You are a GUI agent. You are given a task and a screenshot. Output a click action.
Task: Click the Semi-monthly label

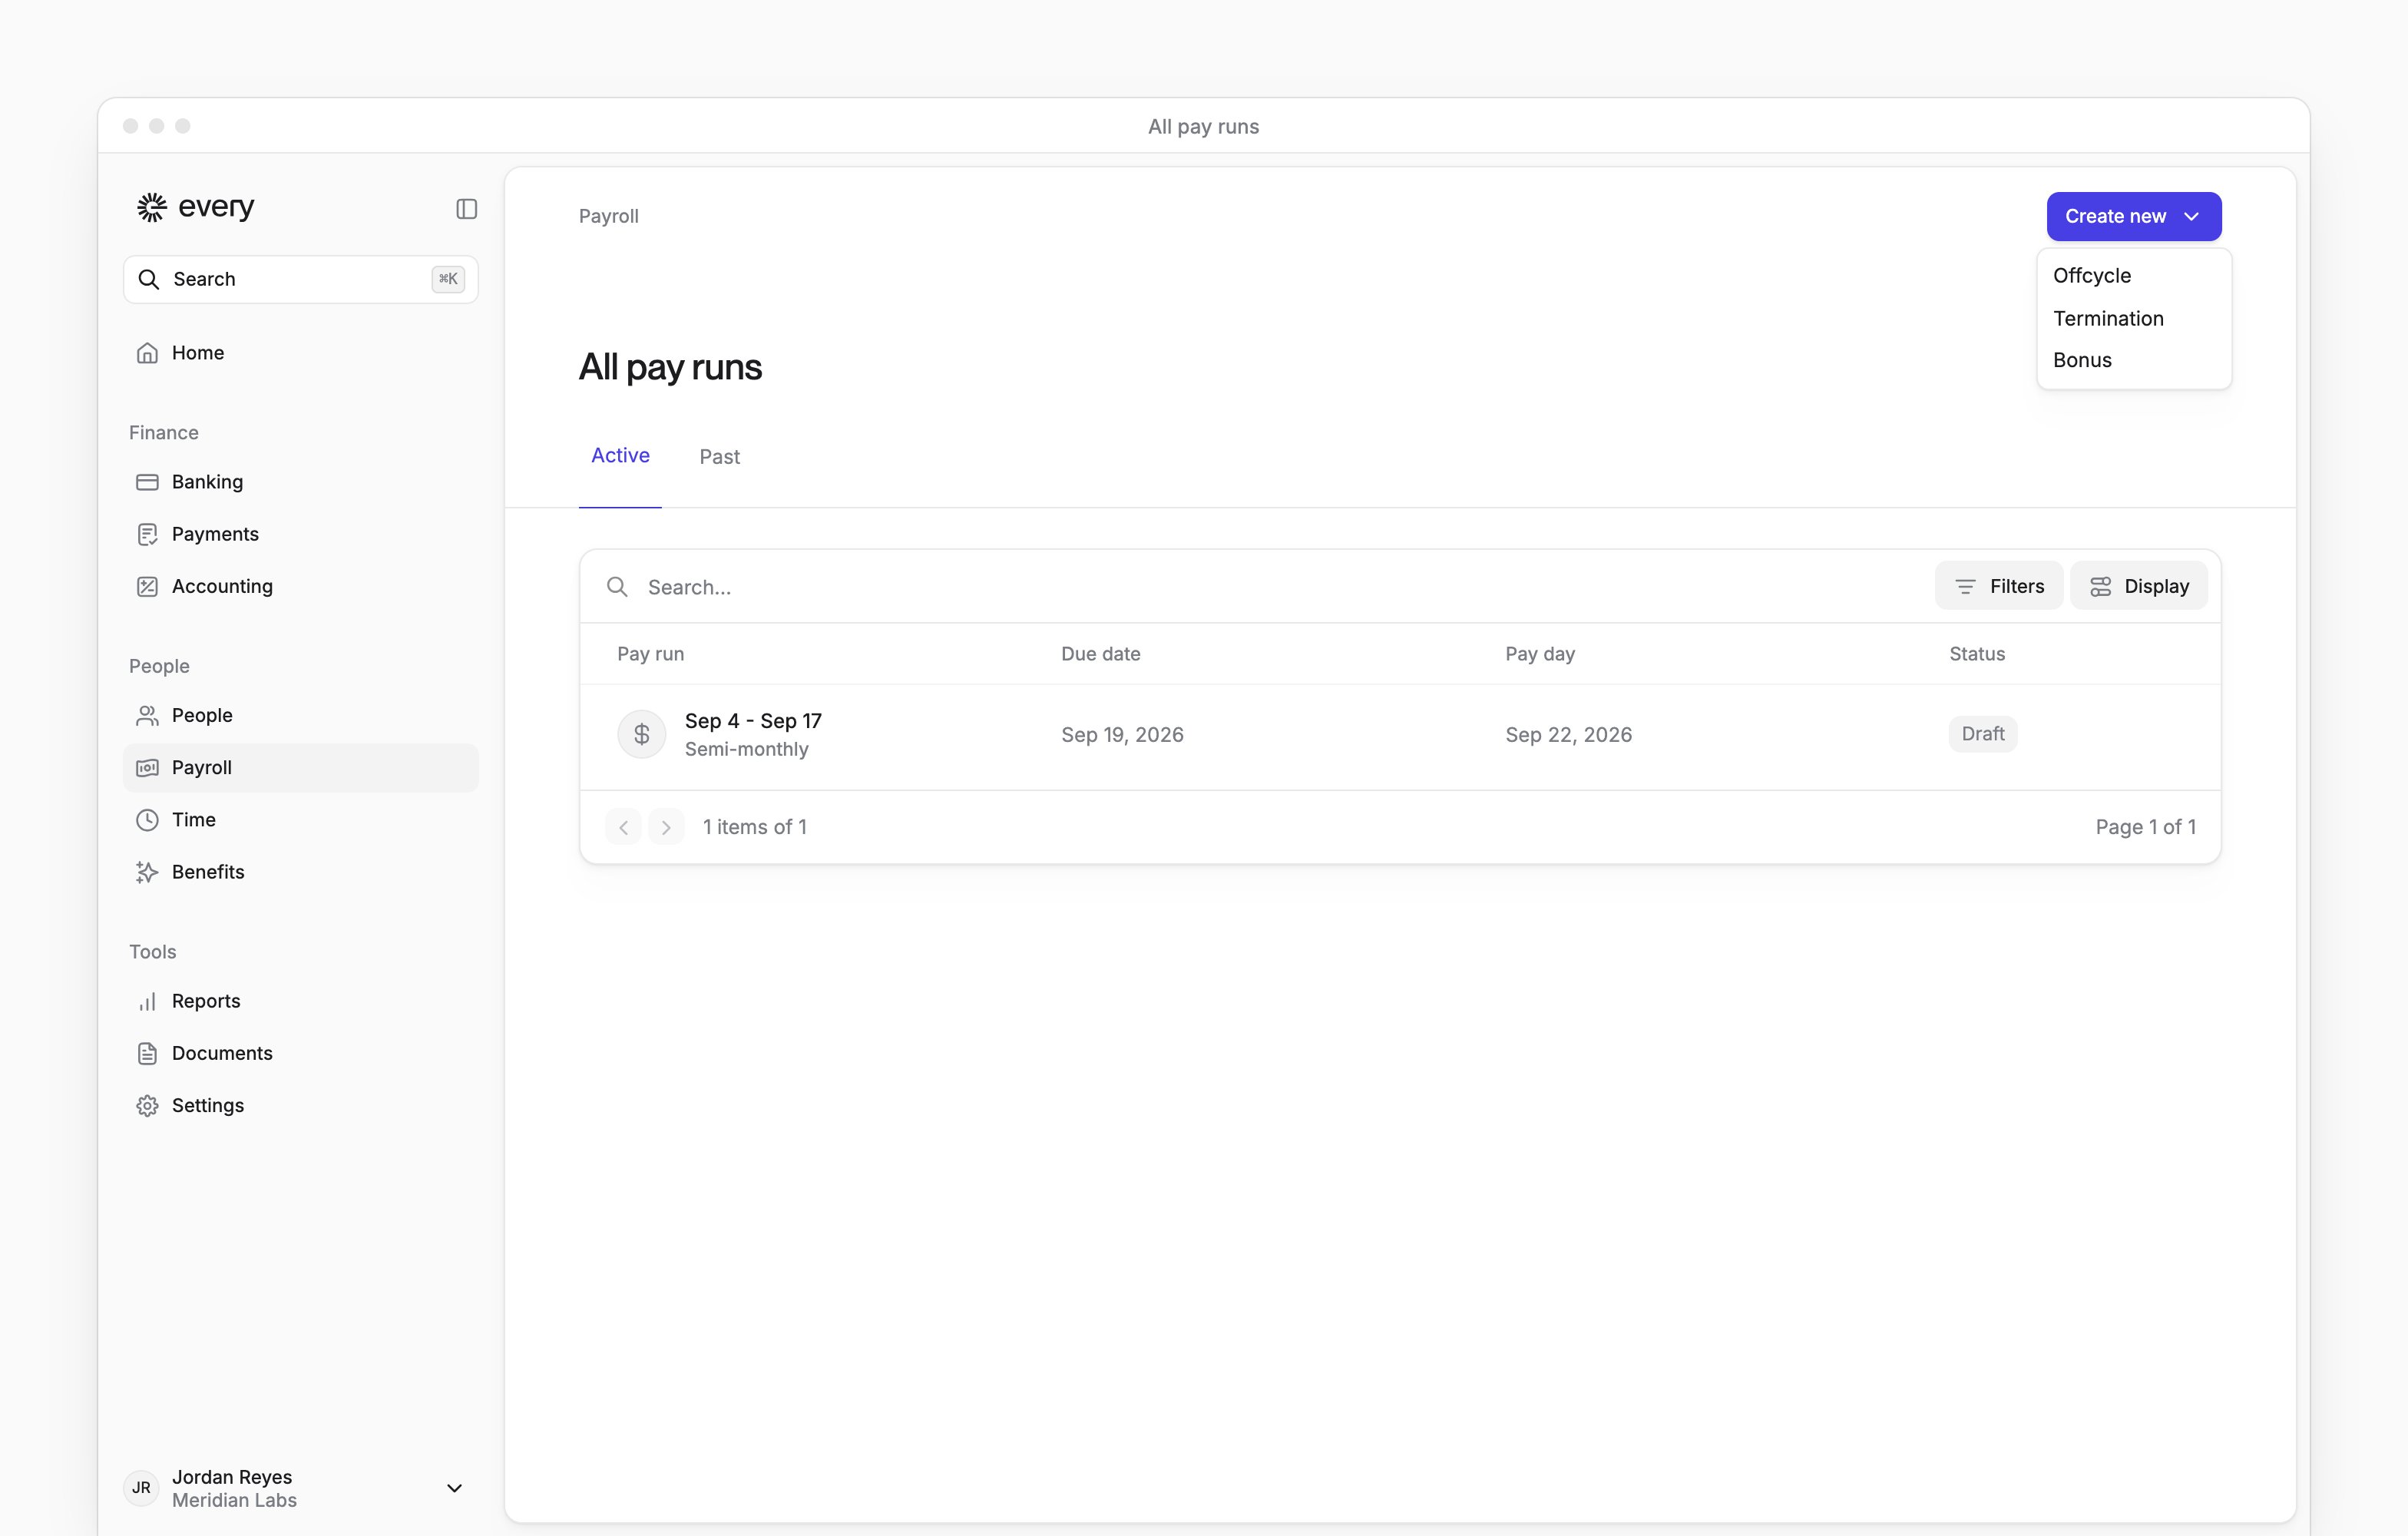coord(746,750)
